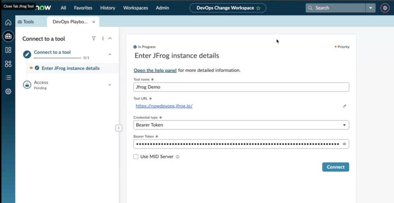Click into the Tool name field
The width and height of the screenshot is (394, 203).
click(x=241, y=87)
